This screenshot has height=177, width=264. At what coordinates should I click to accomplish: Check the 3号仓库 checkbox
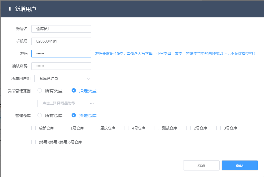(x=218, y=128)
